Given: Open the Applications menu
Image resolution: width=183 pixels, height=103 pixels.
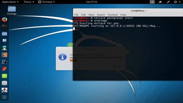Looking at the screenshot, I should click(10, 2).
